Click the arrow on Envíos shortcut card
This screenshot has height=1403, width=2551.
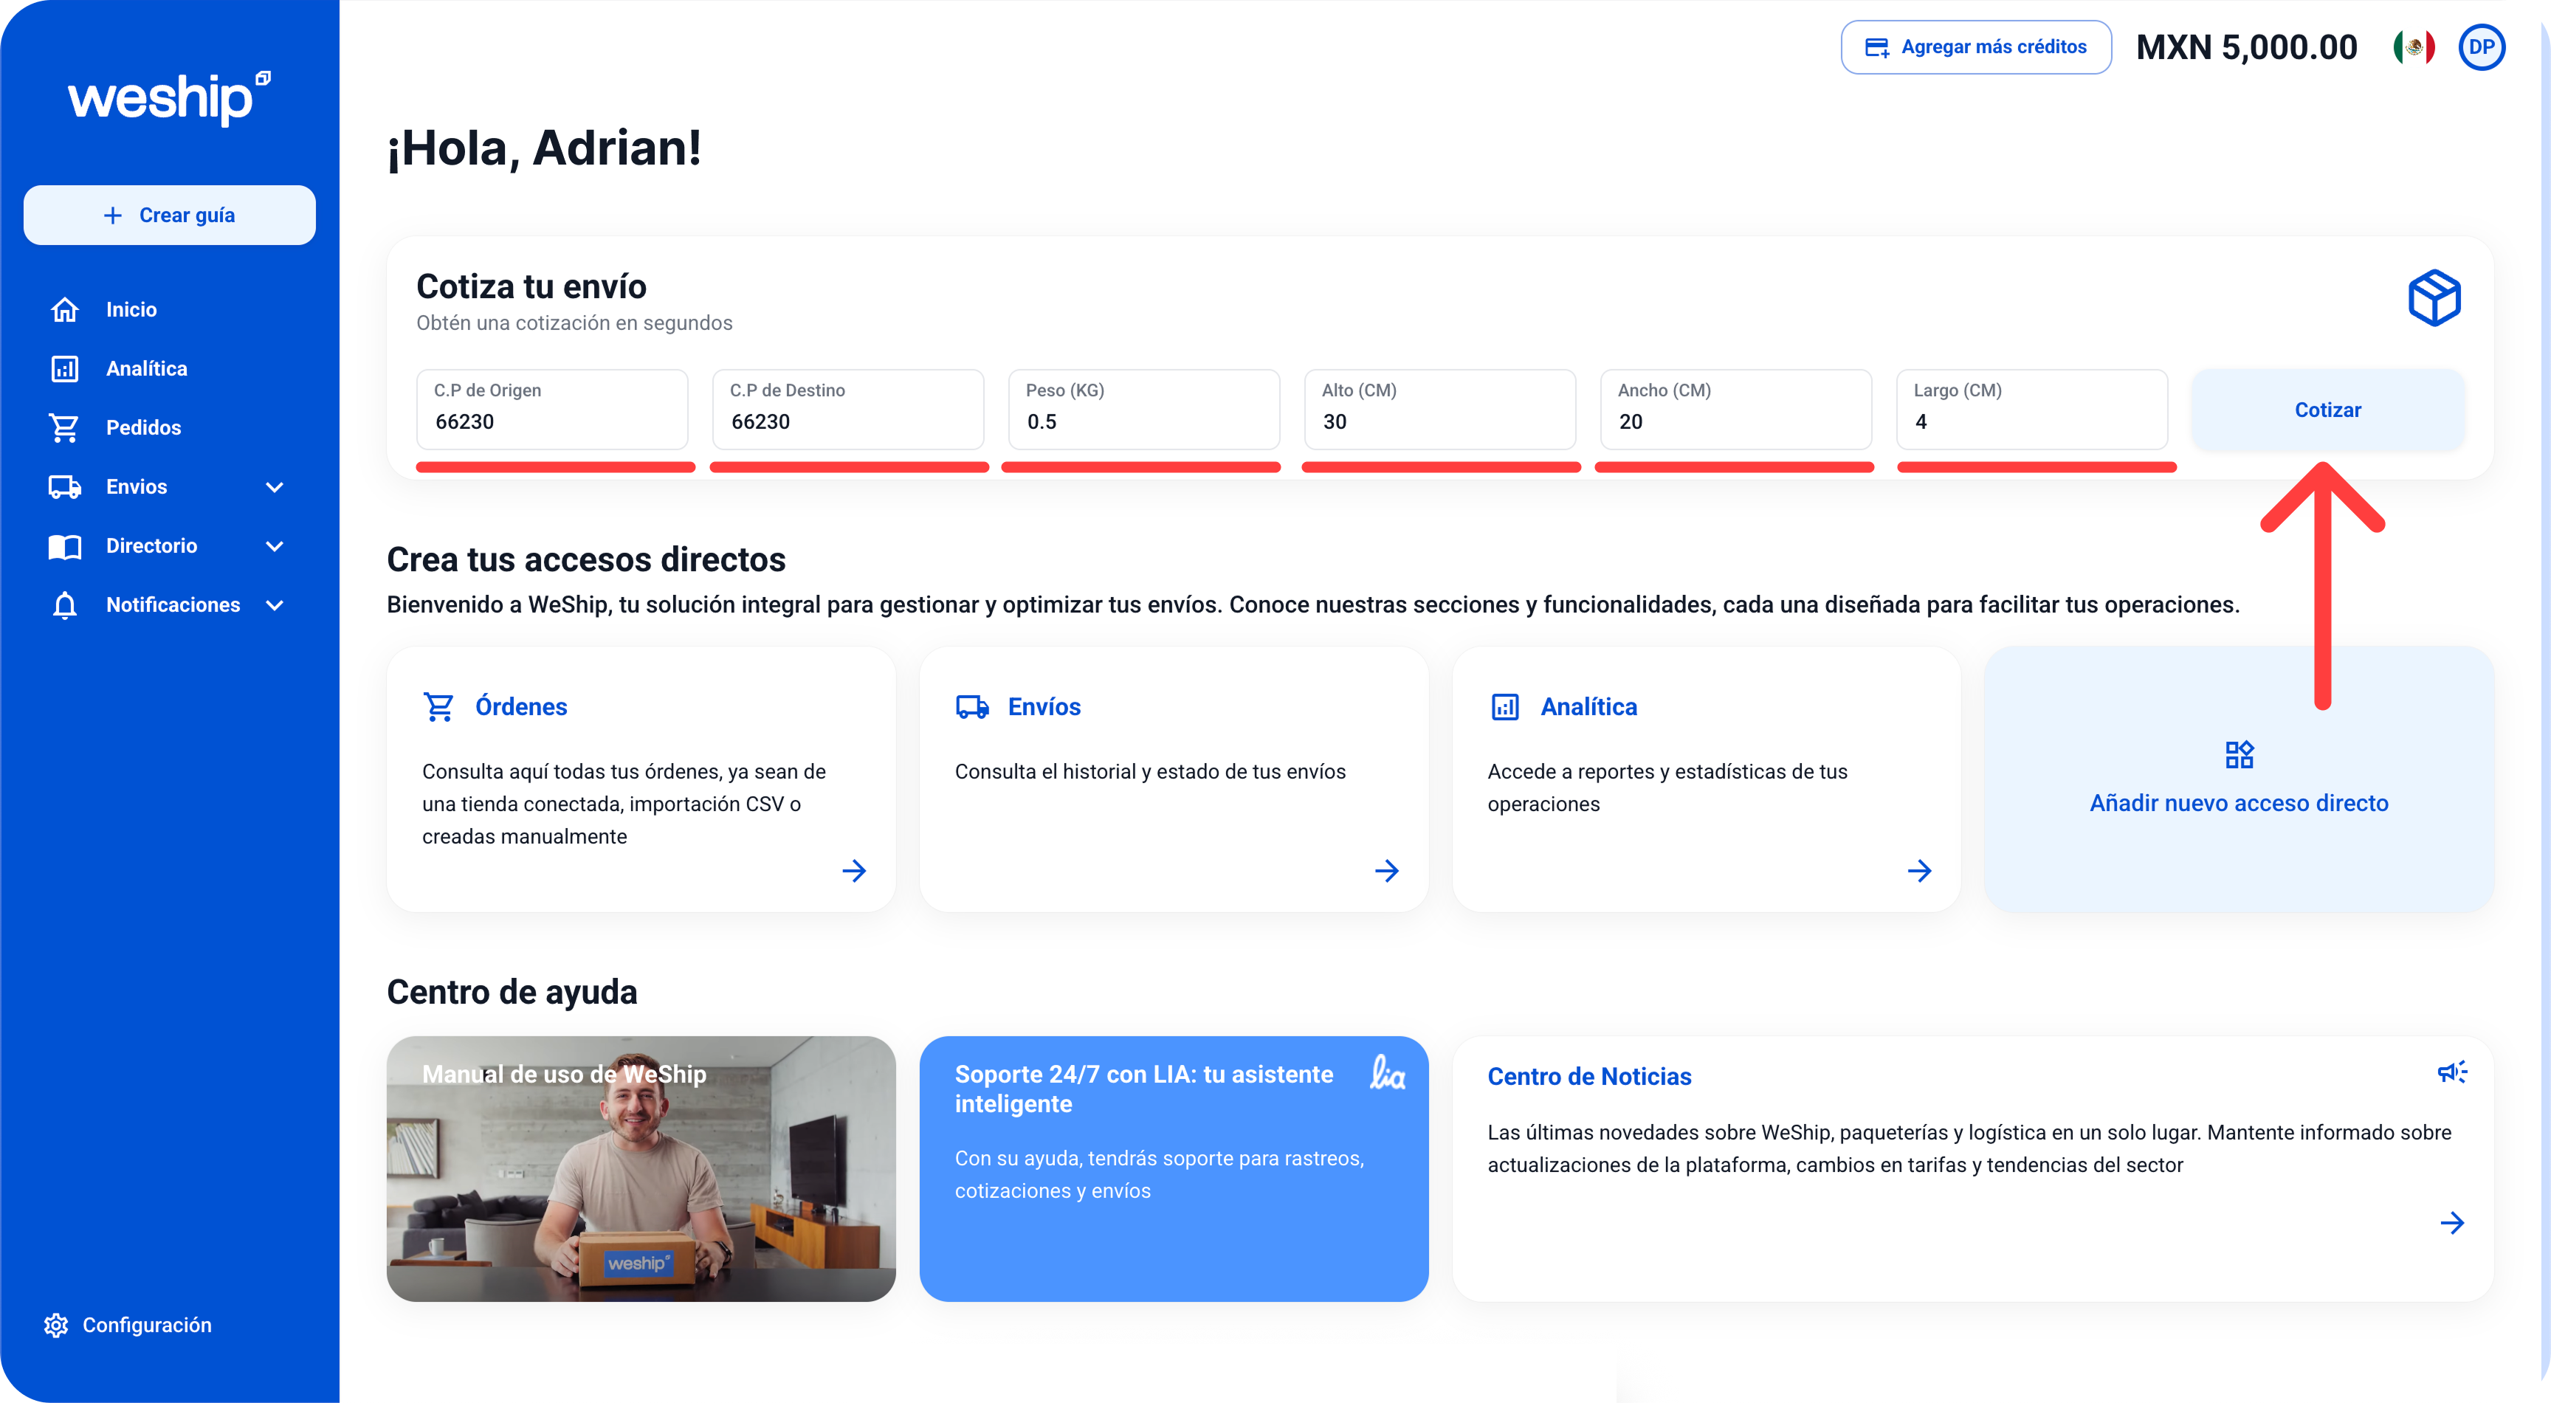pos(1386,870)
